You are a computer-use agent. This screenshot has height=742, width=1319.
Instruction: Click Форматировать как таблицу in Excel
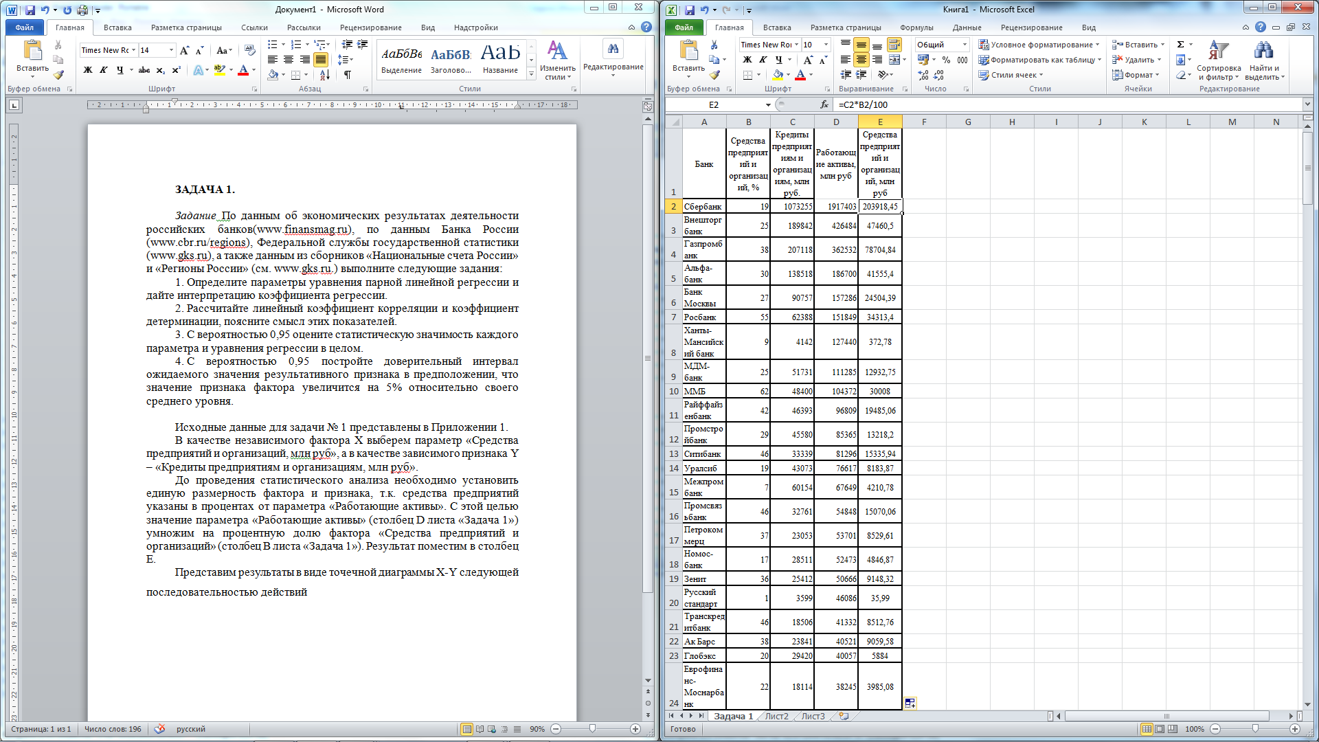[x=1039, y=60]
